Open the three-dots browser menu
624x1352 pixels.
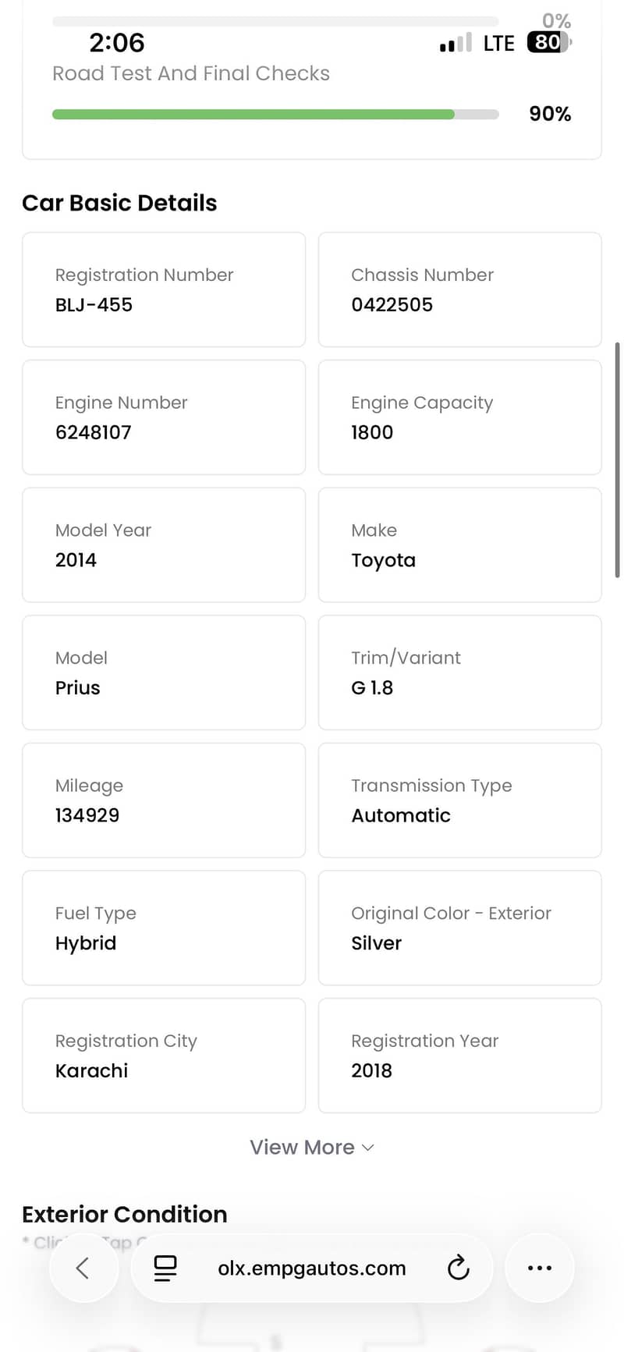(540, 1268)
